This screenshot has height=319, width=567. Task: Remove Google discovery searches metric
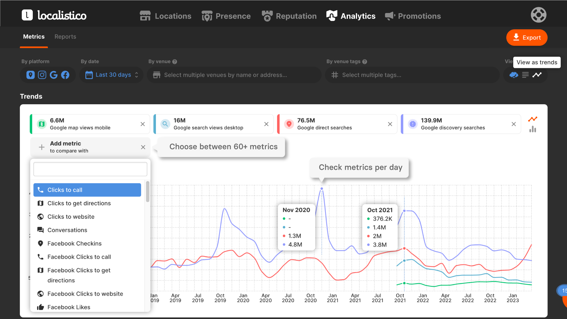tap(514, 124)
